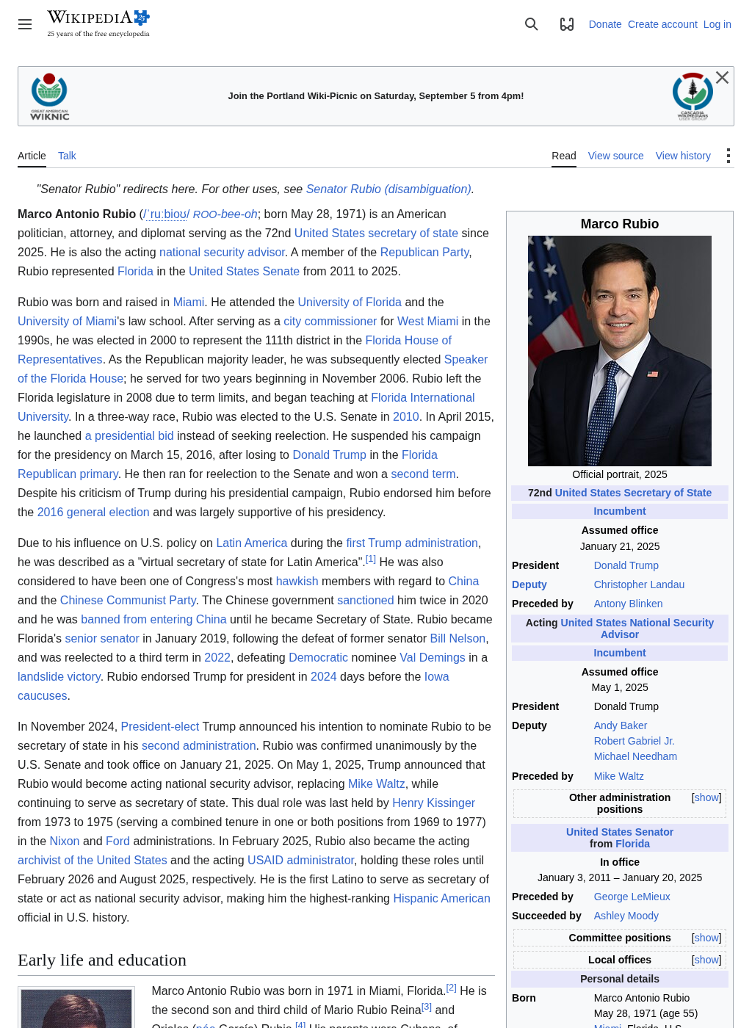The image size is (752, 1028).
Task: Open George LeMieux infobox link
Action: click(632, 897)
